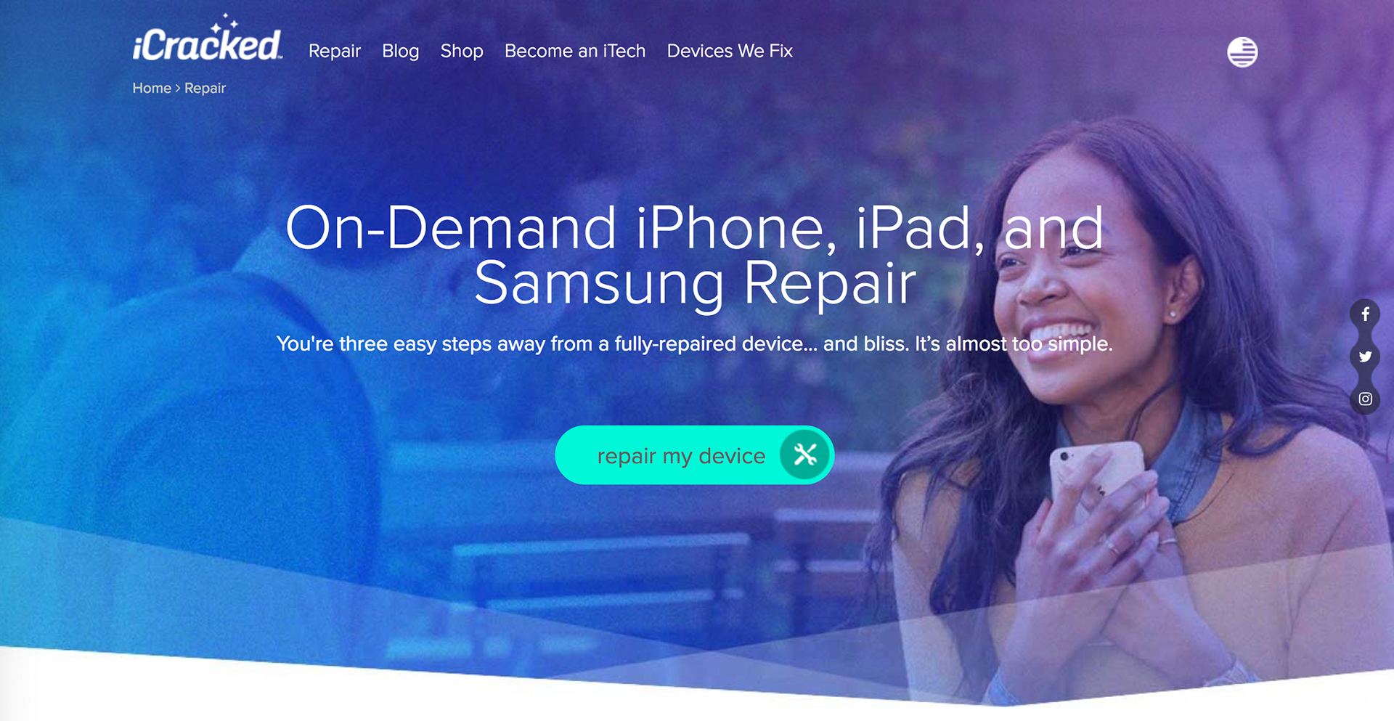The height and width of the screenshot is (721, 1394).
Task: Open Devices We Fix menu item
Action: coord(730,51)
